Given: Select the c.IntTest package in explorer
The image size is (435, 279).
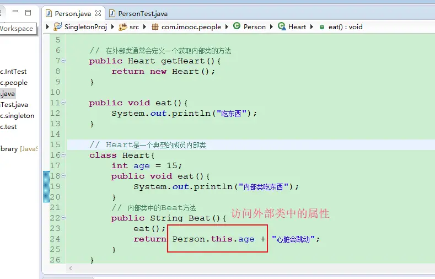Looking at the screenshot, I should 13,72.
